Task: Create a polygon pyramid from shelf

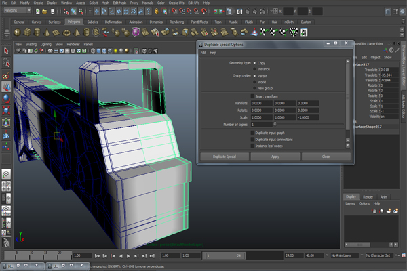Action: [x=77, y=33]
